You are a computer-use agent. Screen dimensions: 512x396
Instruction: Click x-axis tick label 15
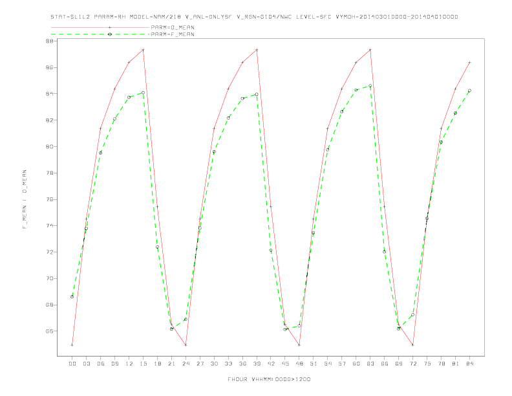pos(143,364)
